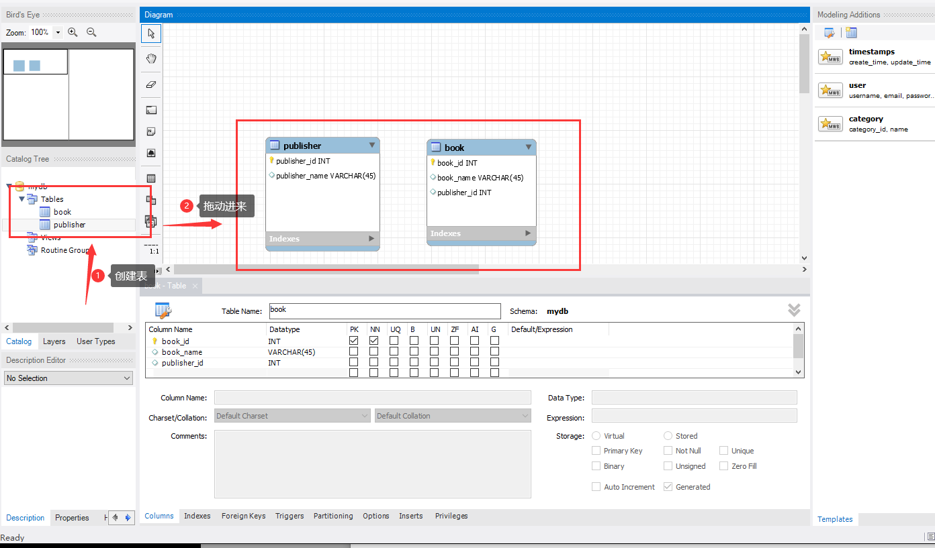The height and width of the screenshot is (548, 935).
Task: Select the Eraser delete tool
Action: click(150, 85)
